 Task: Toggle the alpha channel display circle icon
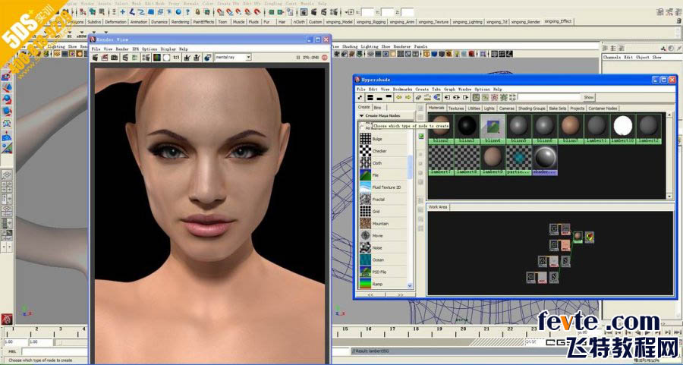(166, 57)
